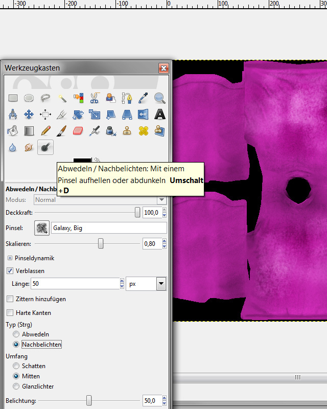Image resolution: width=327 pixels, height=409 pixels.
Task: Select the Pencil tool
Action: point(45,131)
